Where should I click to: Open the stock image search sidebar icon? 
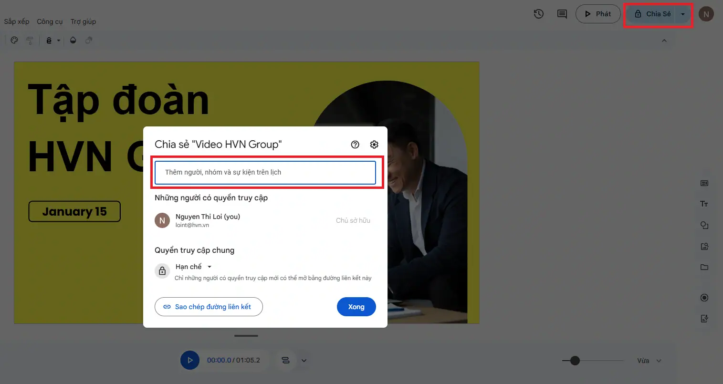tap(704, 246)
